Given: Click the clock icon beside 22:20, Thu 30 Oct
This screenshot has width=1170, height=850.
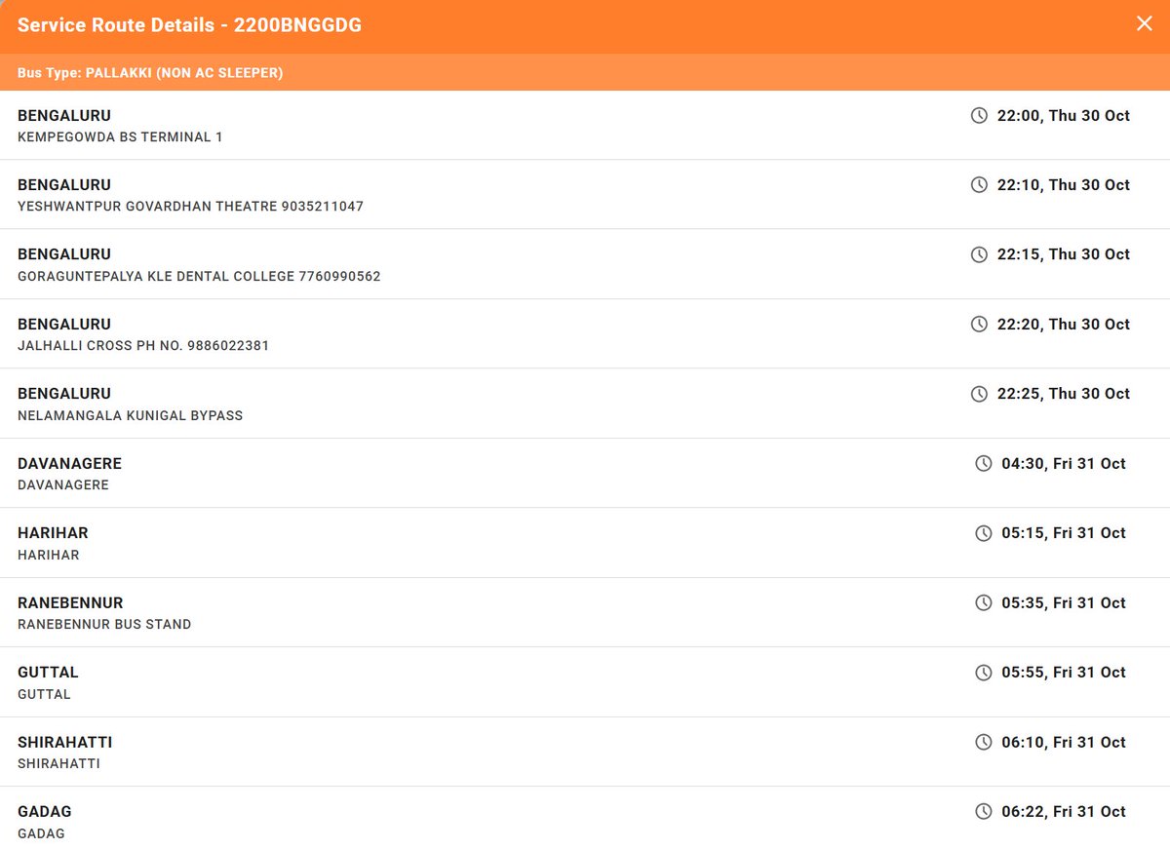Looking at the screenshot, I should 979,325.
